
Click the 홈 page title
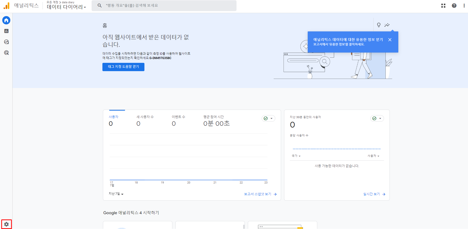105,25
